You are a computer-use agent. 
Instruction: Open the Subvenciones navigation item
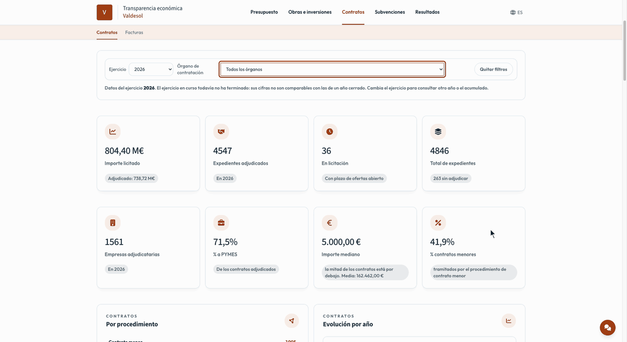tap(390, 12)
